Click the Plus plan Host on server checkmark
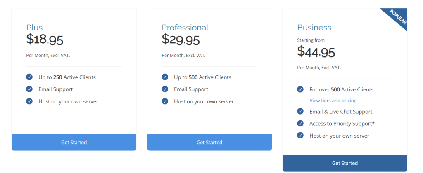Image resolution: width=423 pixels, height=173 pixels. [x=29, y=101]
